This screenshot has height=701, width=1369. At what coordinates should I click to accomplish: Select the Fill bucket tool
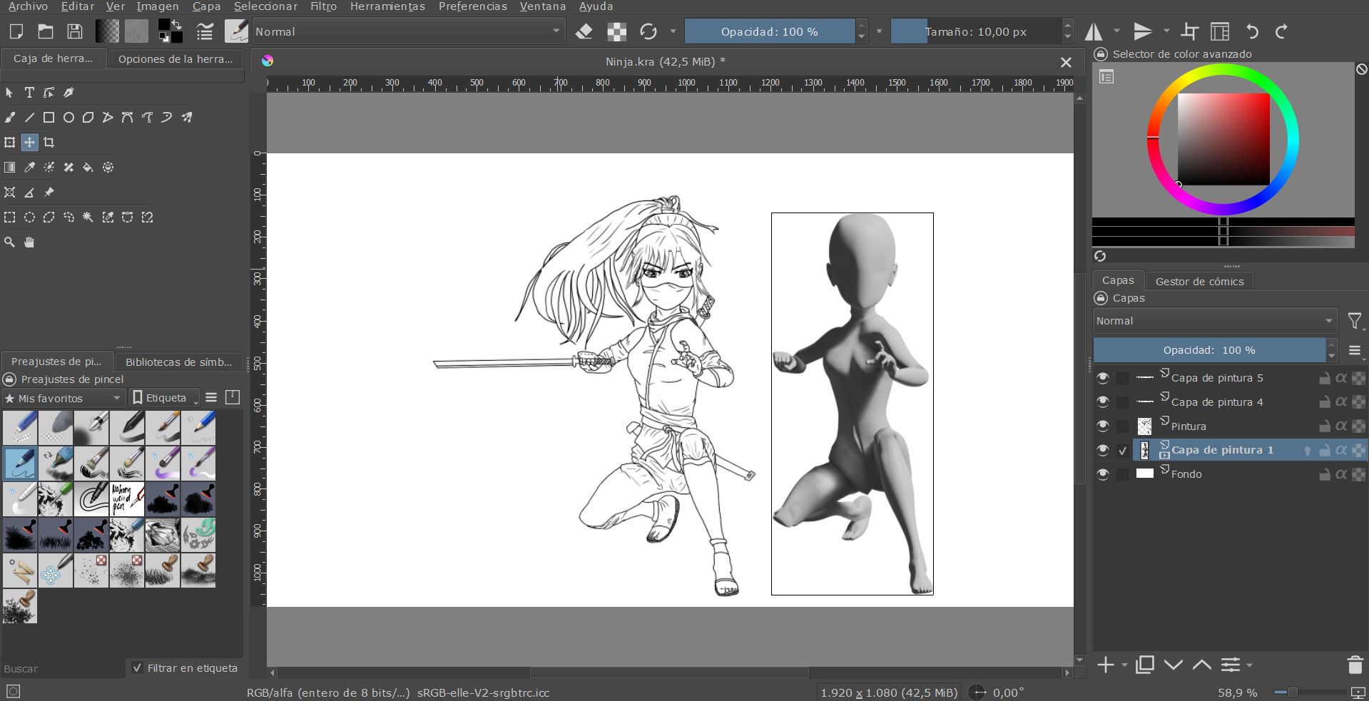pyautogui.click(x=88, y=168)
